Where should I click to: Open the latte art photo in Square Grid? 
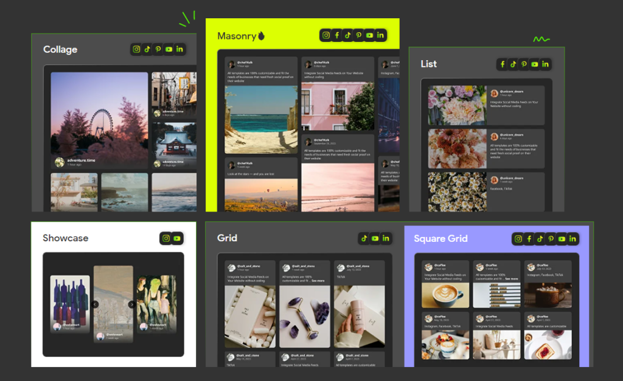[x=445, y=295]
